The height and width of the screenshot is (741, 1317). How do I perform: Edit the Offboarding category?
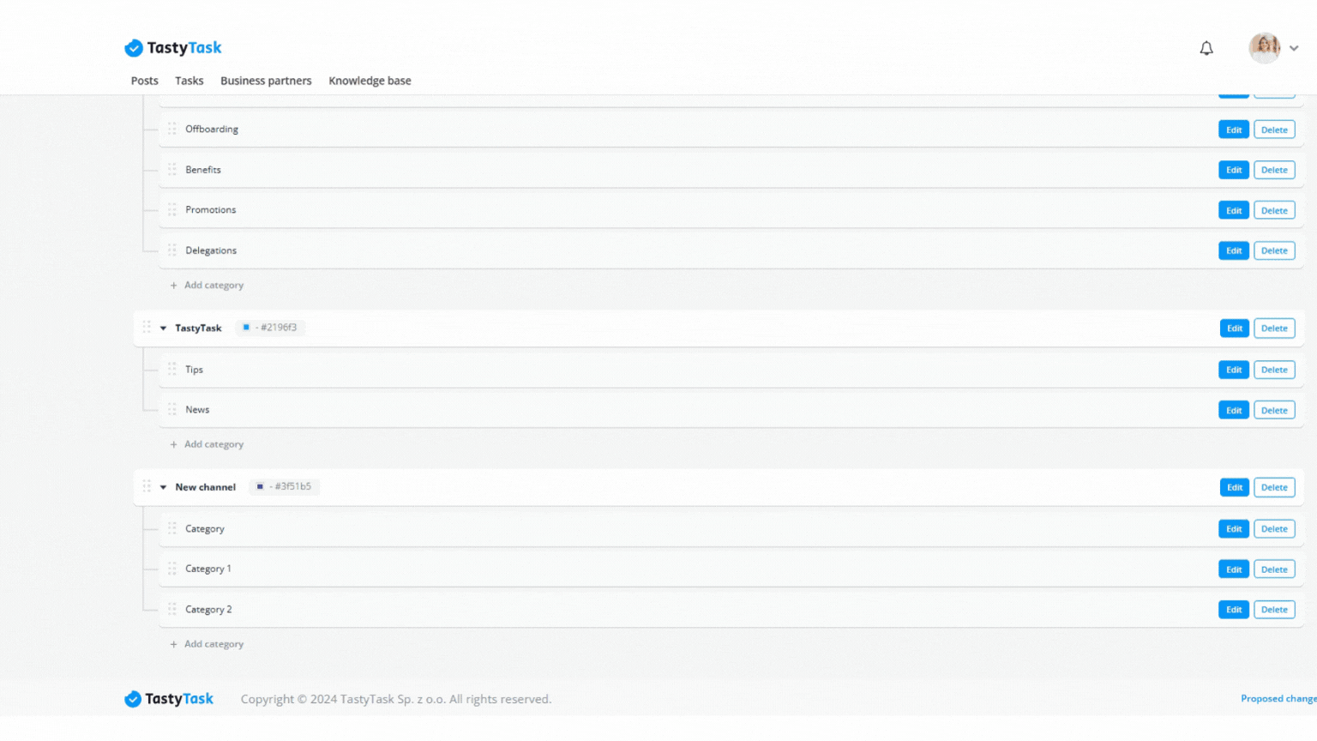pyautogui.click(x=1234, y=130)
